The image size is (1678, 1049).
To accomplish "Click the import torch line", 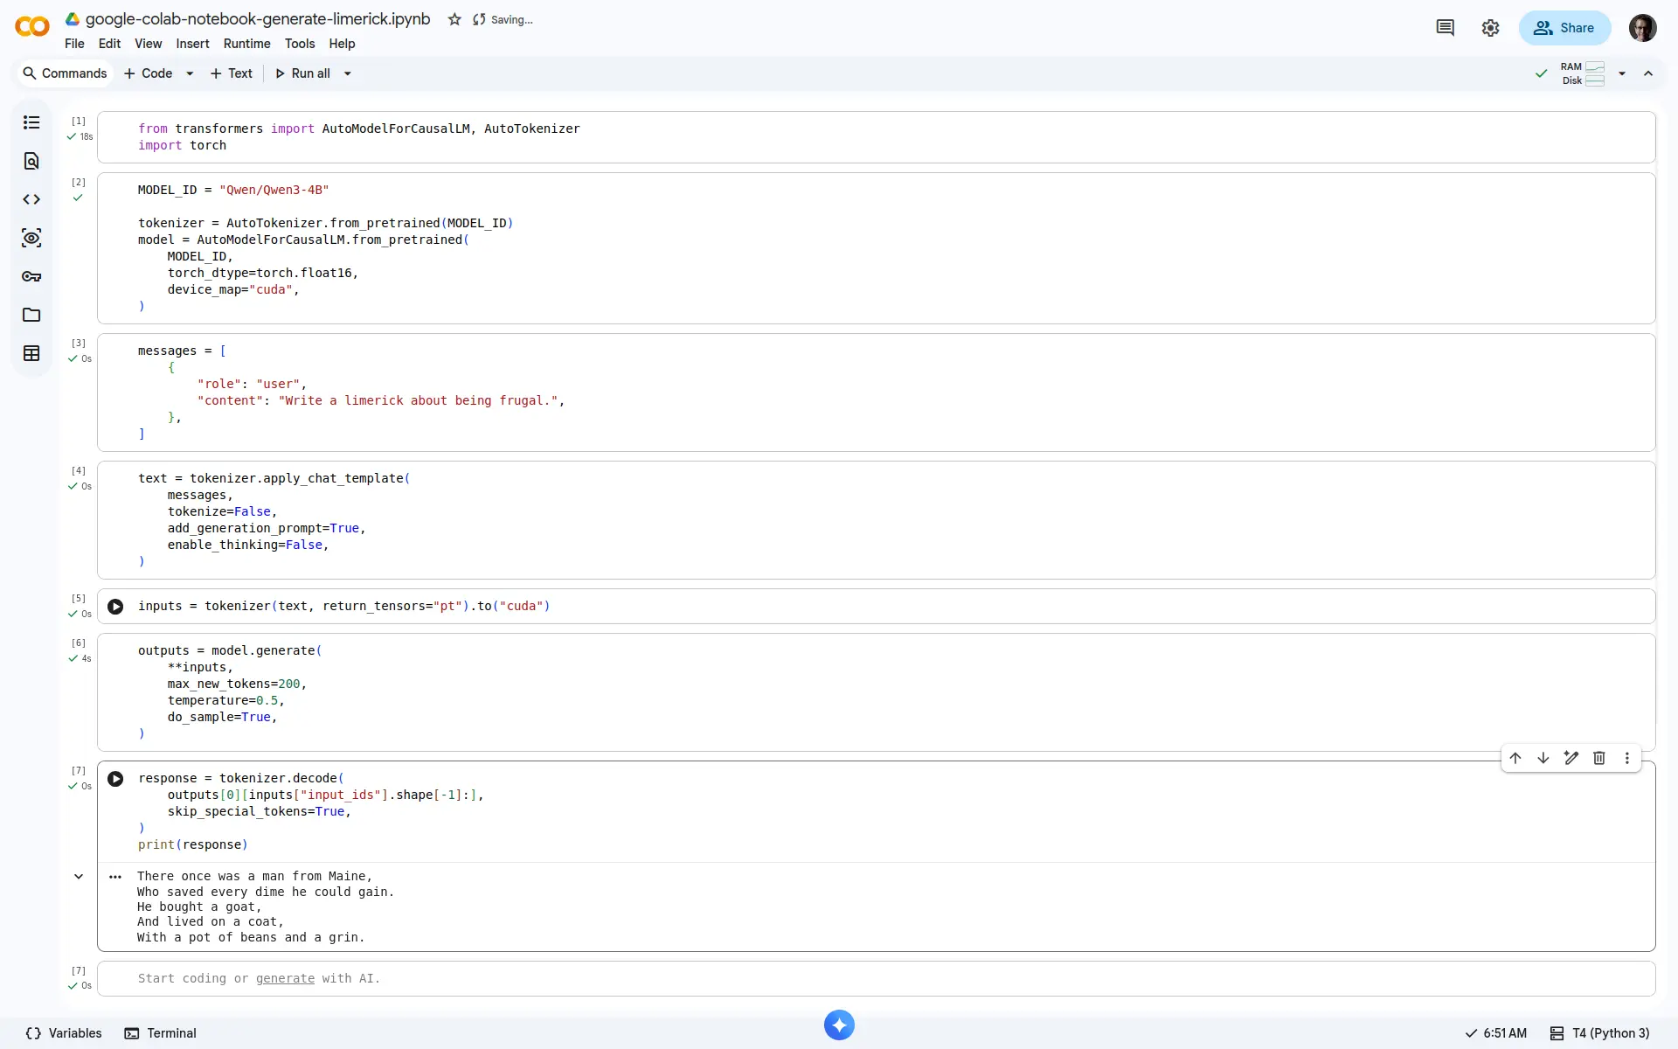I will click(x=182, y=145).
